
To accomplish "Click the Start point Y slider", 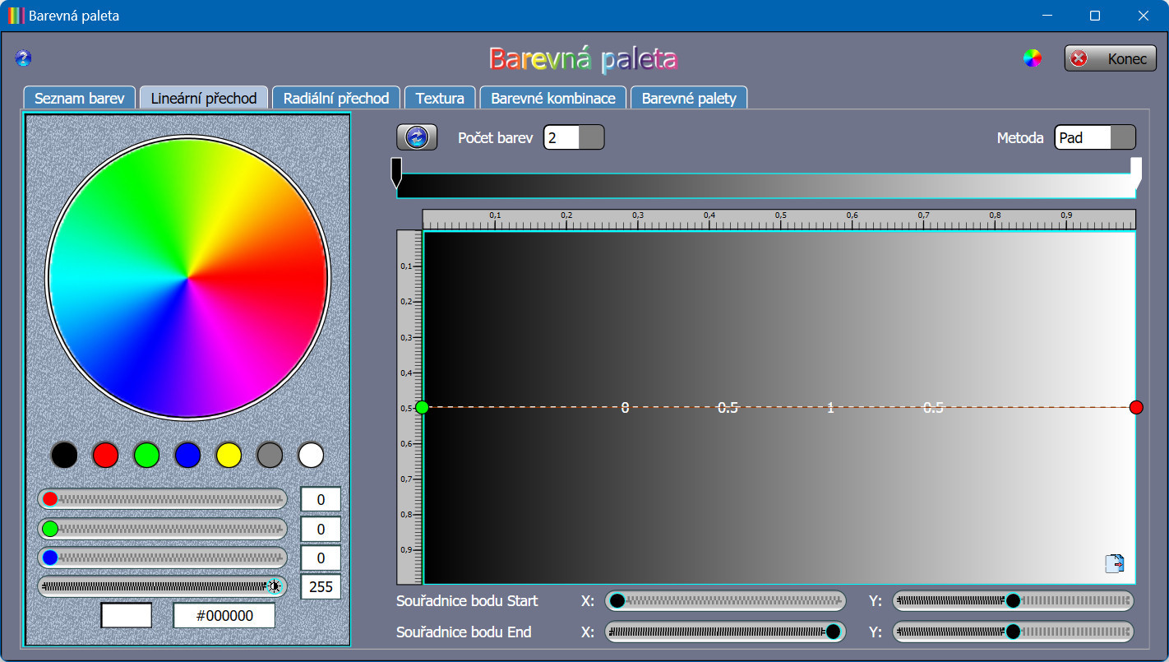I will pyautogui.click(x=1013, y=601).
